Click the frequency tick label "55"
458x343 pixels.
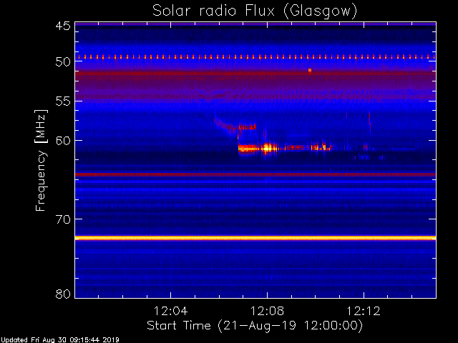63,101
